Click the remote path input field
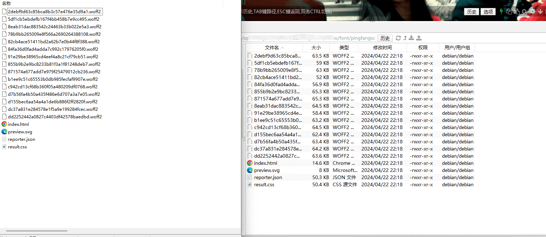This screenshot has width=546, height=237. click(308, 38)
